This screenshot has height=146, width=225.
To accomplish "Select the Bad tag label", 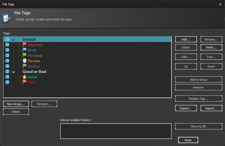I will pos(31,82).
